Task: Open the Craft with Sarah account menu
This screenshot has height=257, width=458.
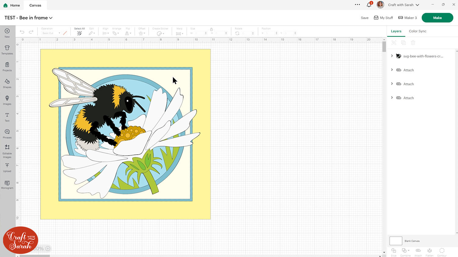Action: (x=404, y=5)
